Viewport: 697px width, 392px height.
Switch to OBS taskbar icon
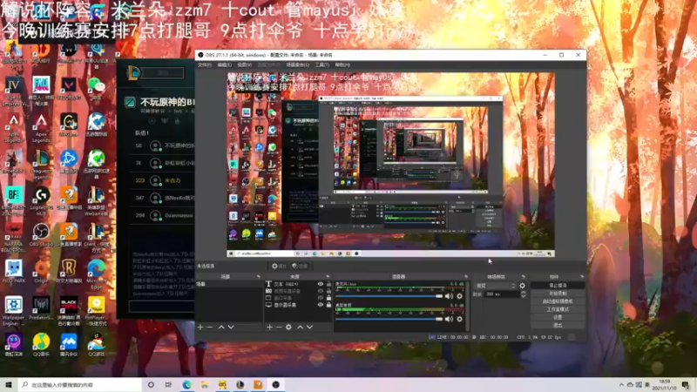pos(275,384)
